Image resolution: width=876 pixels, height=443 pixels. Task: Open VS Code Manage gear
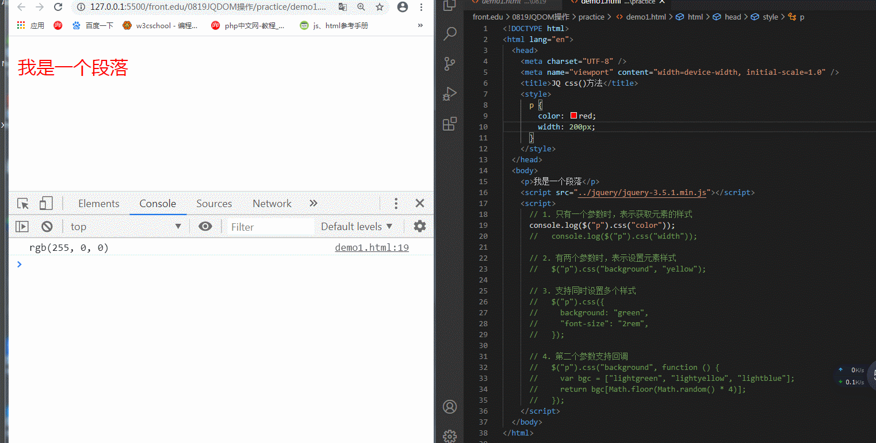(x=450, y=436)
